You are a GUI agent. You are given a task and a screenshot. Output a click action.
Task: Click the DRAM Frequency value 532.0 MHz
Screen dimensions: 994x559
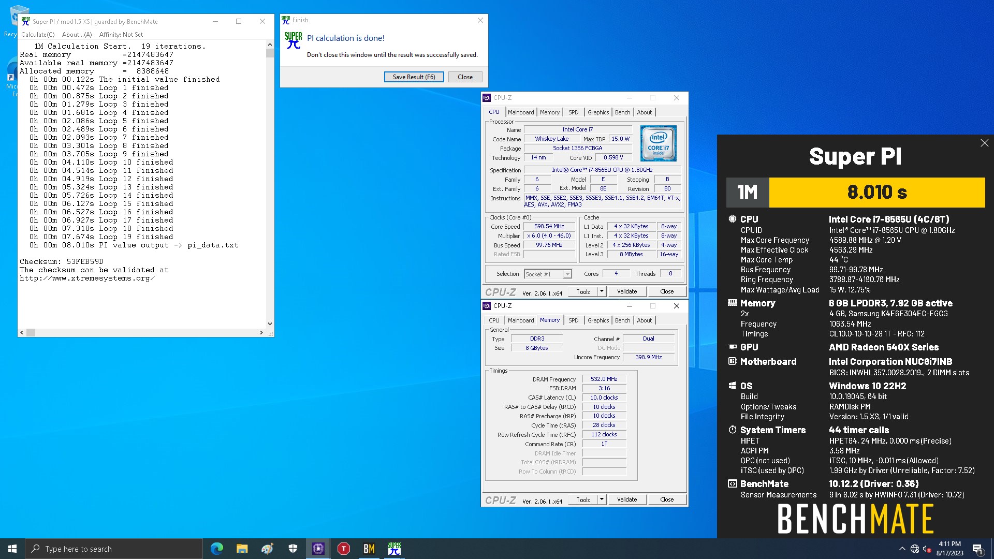pyautogui.click(x=604, y=379)
